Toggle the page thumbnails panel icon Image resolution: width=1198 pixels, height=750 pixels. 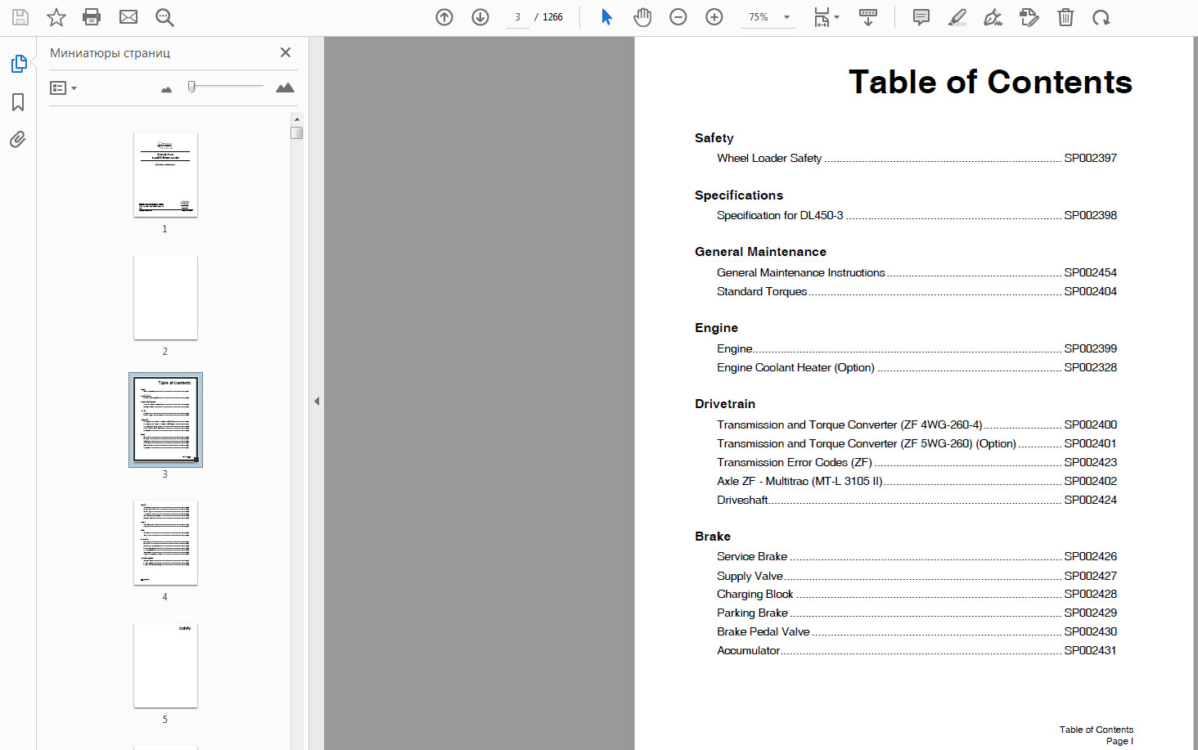point(18,64)
